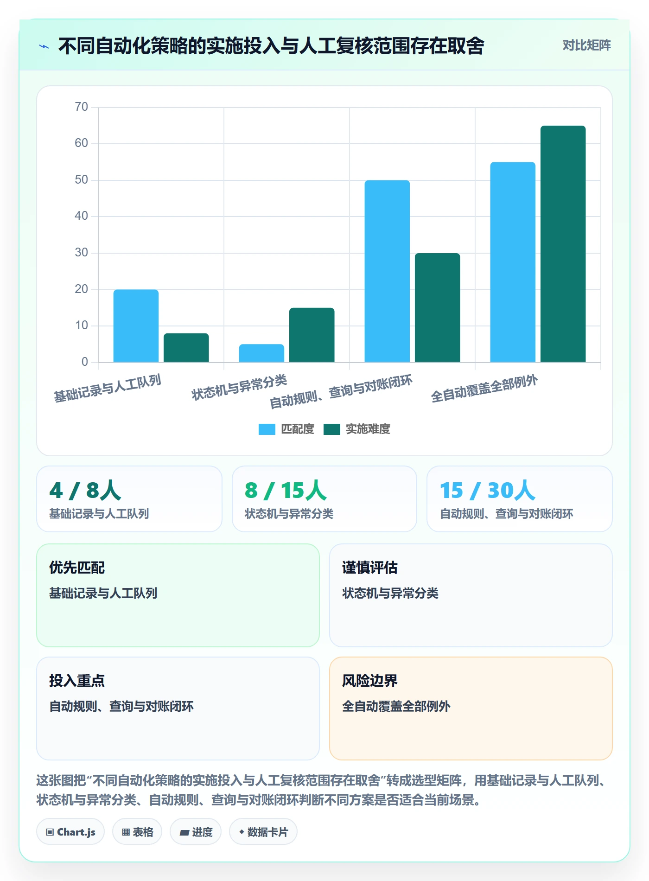Click the y-axis value 70

[81, 107]
